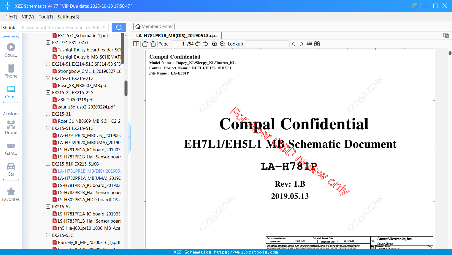This screenshot has height=255, width=452.
Task: Click PDF icon of Rose_SR_NB8607_MB.pdf
Action: (x=55, y=86)
